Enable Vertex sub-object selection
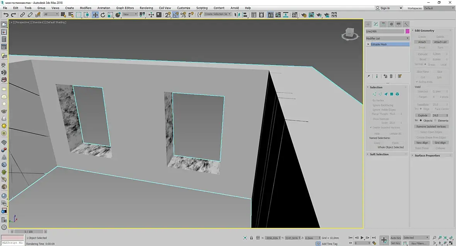Screen dimensions: 456x246 [374, 94]
